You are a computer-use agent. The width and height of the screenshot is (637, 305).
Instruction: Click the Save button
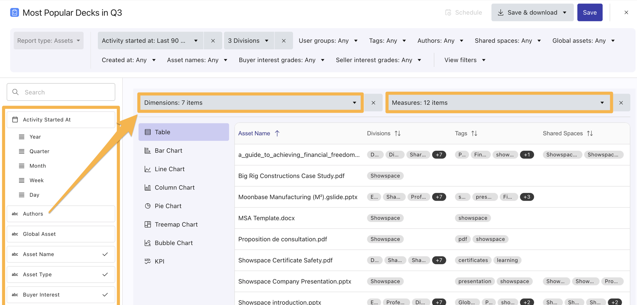(589, 13)
